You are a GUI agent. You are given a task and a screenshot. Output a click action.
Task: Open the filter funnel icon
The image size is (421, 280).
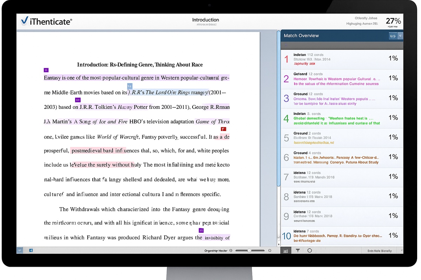point(298,251)
